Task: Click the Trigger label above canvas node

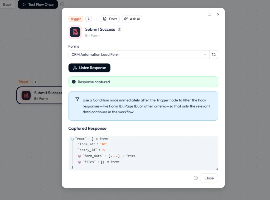Action: click(23, 82)
